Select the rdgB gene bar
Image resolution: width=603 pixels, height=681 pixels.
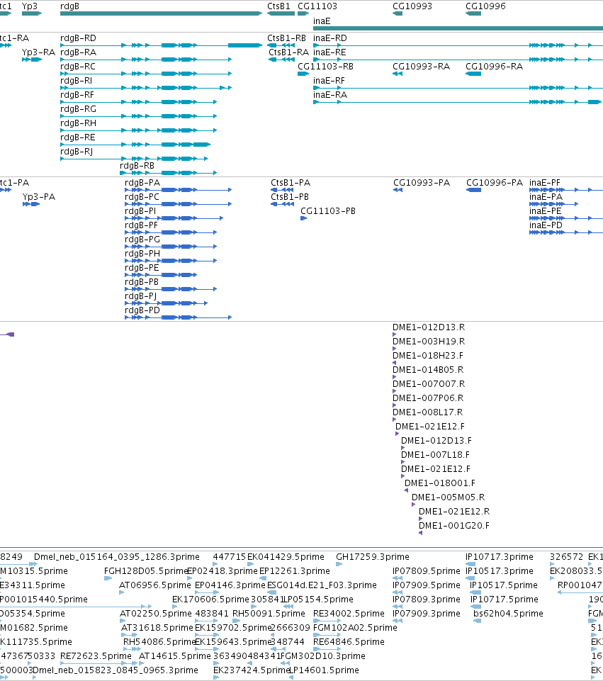coord(161,13)
